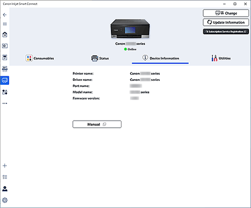Click the 'Printer name:' label

[x=83, y=73]
